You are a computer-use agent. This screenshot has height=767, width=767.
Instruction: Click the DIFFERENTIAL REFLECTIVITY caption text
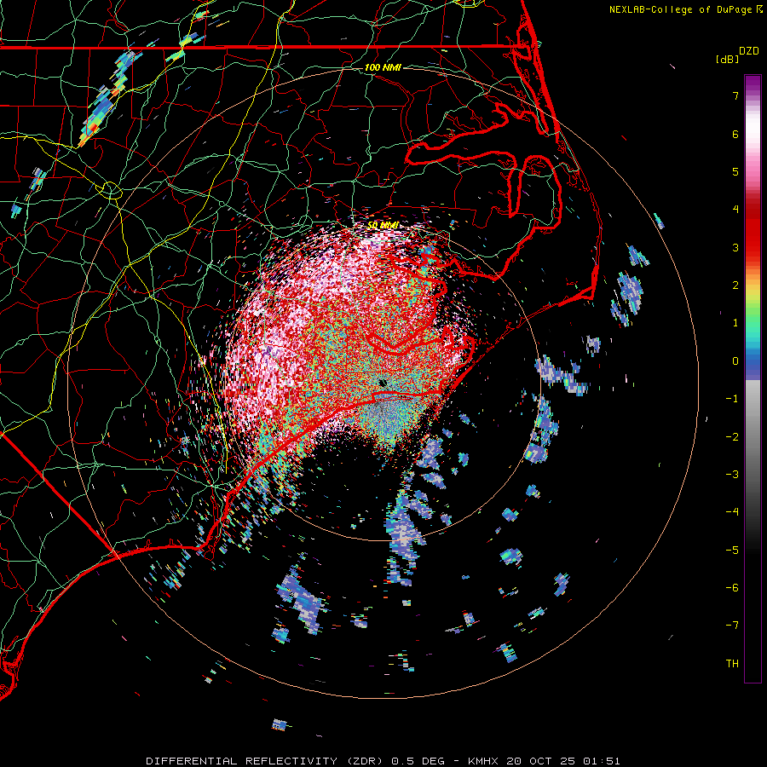242,761
